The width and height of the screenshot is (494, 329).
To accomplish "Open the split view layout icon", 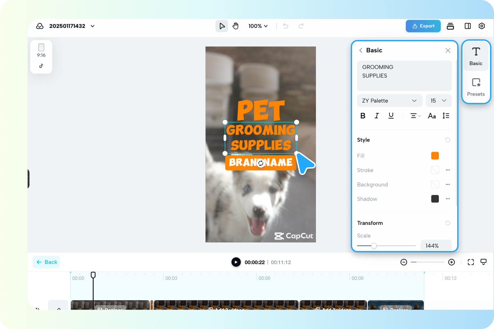I will coord(467,26).
